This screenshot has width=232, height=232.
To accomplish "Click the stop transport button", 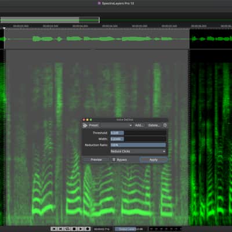I will (x=74, y=229).
